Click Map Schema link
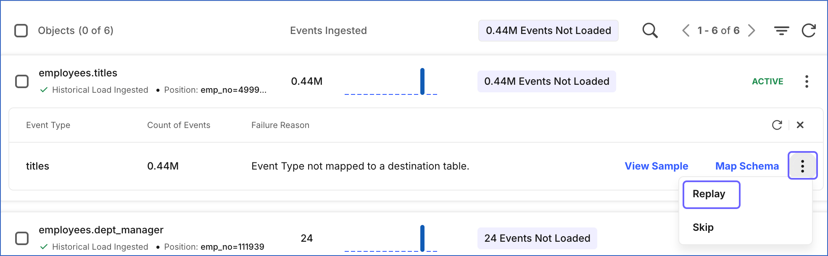Viewport: 828px width, 256px height. click(x=747, y=166)
